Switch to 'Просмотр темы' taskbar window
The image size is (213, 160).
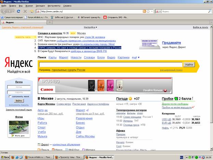69,157
